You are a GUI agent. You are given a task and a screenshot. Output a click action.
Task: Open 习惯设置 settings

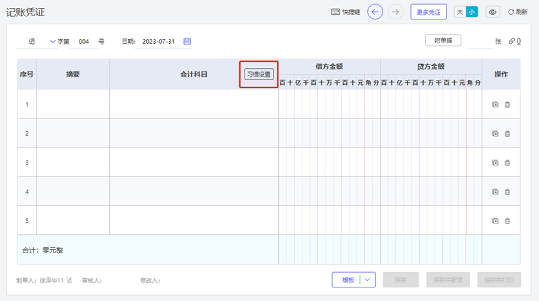point(259,74)
